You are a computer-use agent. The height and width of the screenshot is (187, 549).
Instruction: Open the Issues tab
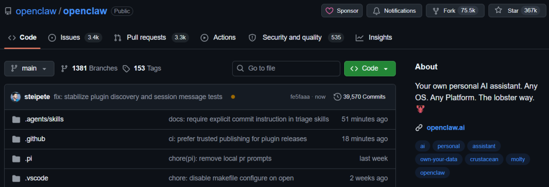[x=75, y=38]
